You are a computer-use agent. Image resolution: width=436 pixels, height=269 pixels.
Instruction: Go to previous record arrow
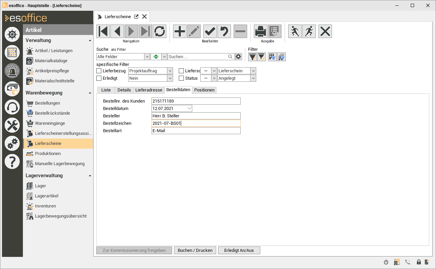[x=117, y=31]
